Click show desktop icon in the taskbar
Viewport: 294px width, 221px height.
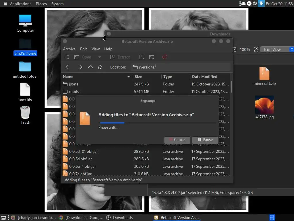coord(3,218)
